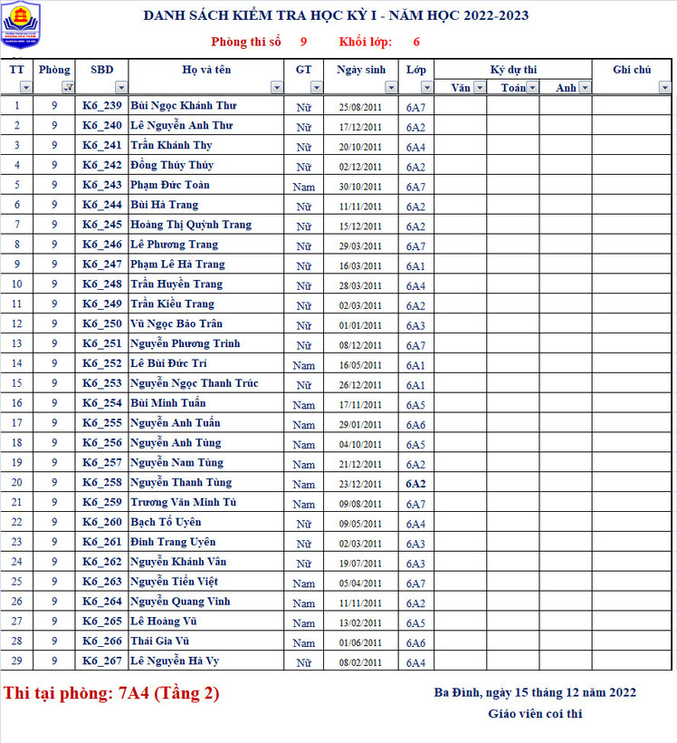Open the GT column filter dropdown

point(316,87)
